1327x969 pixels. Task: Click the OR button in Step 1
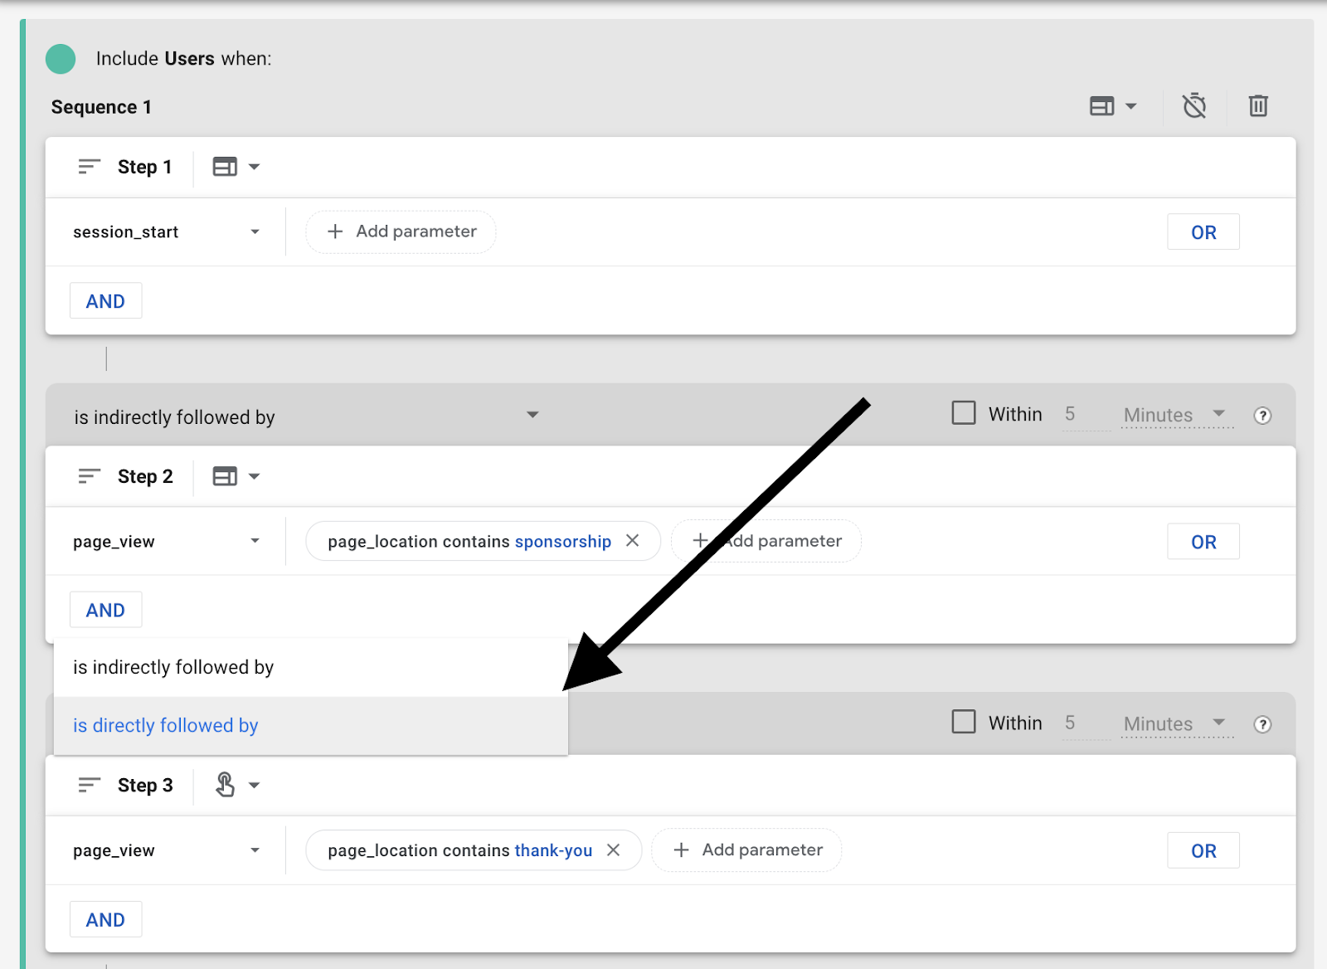pyautogui.click(x=1203, y=232)
